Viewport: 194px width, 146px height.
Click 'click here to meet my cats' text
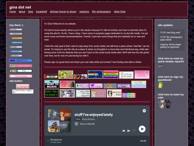[171, 96]
